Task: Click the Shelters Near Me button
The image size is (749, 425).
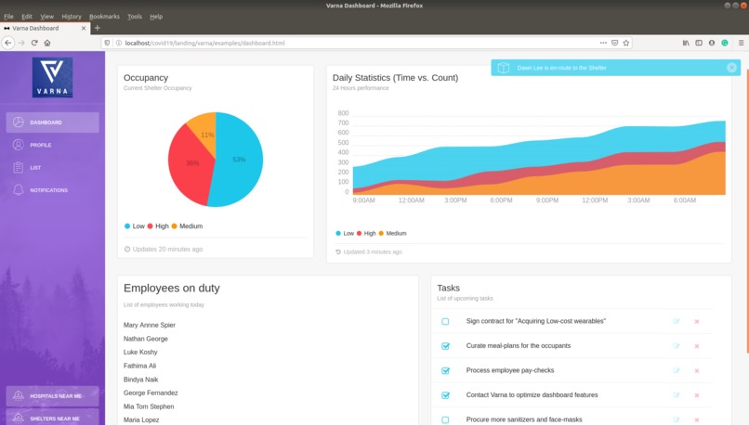Action: click(53, 418)
